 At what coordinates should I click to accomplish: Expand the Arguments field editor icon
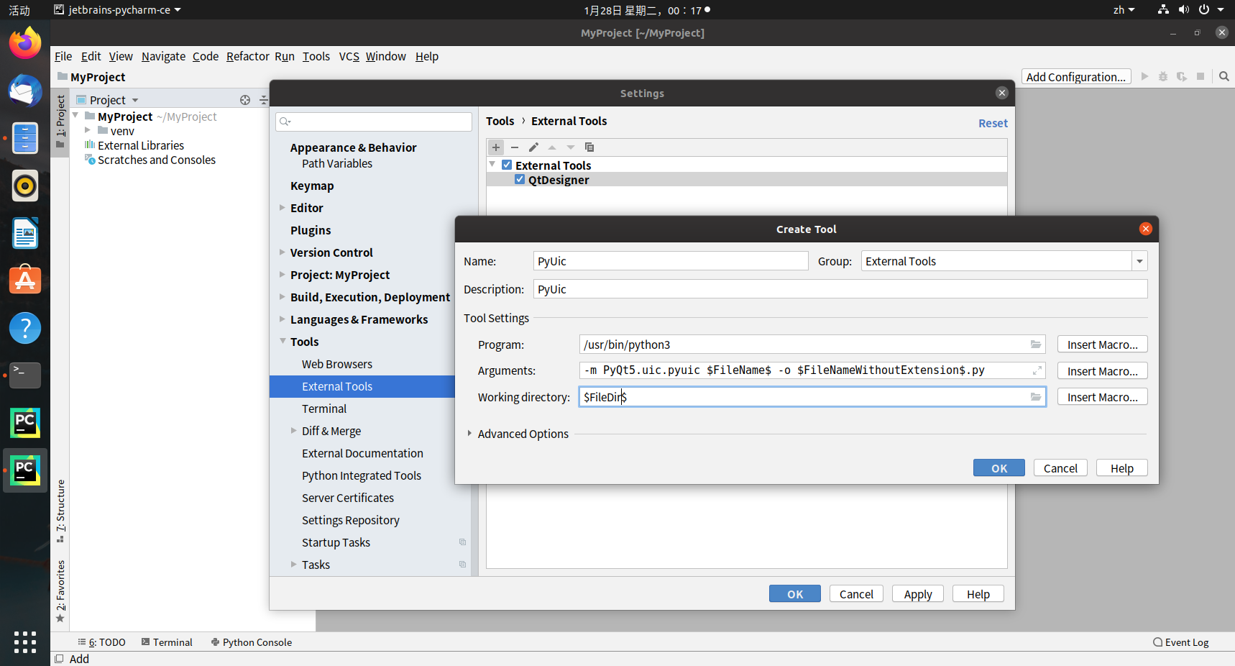point(1037,370)
